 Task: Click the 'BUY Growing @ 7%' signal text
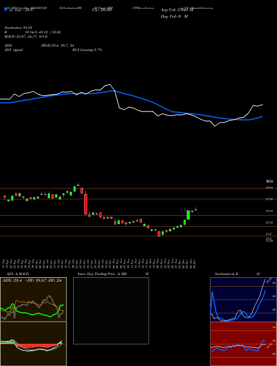pyautogui.click(x=87, y=50)
